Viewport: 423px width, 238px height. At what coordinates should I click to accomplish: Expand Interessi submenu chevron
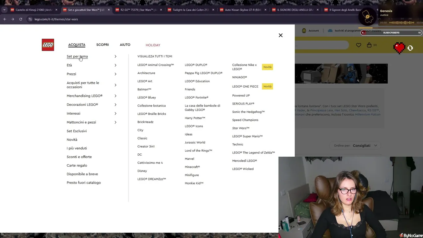coord(115,113)
